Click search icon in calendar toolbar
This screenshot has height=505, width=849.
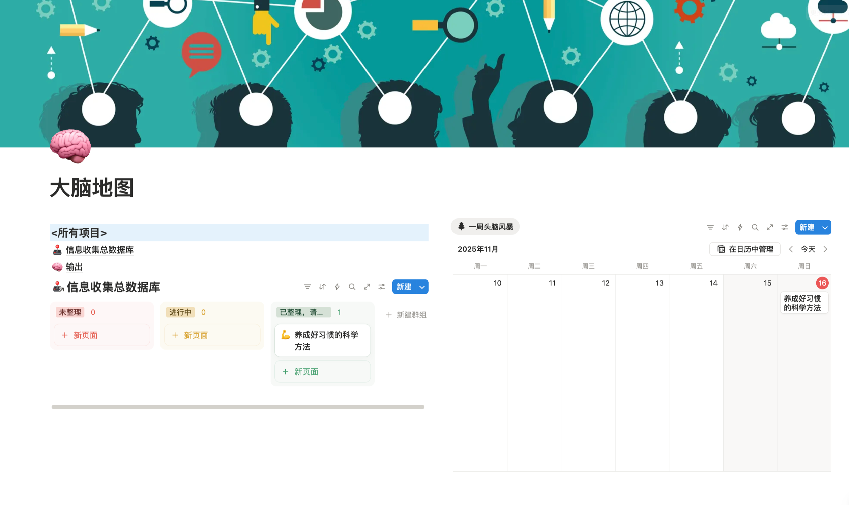(x=755, y=227)
